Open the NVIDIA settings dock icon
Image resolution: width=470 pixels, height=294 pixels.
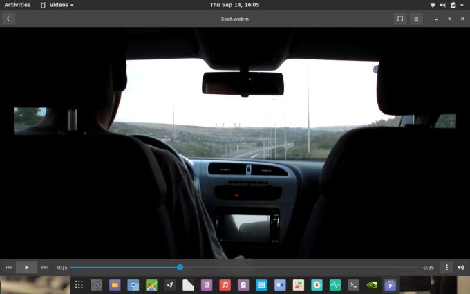point(372,284)
